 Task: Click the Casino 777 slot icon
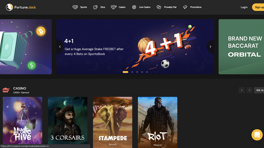pos(114,7)
